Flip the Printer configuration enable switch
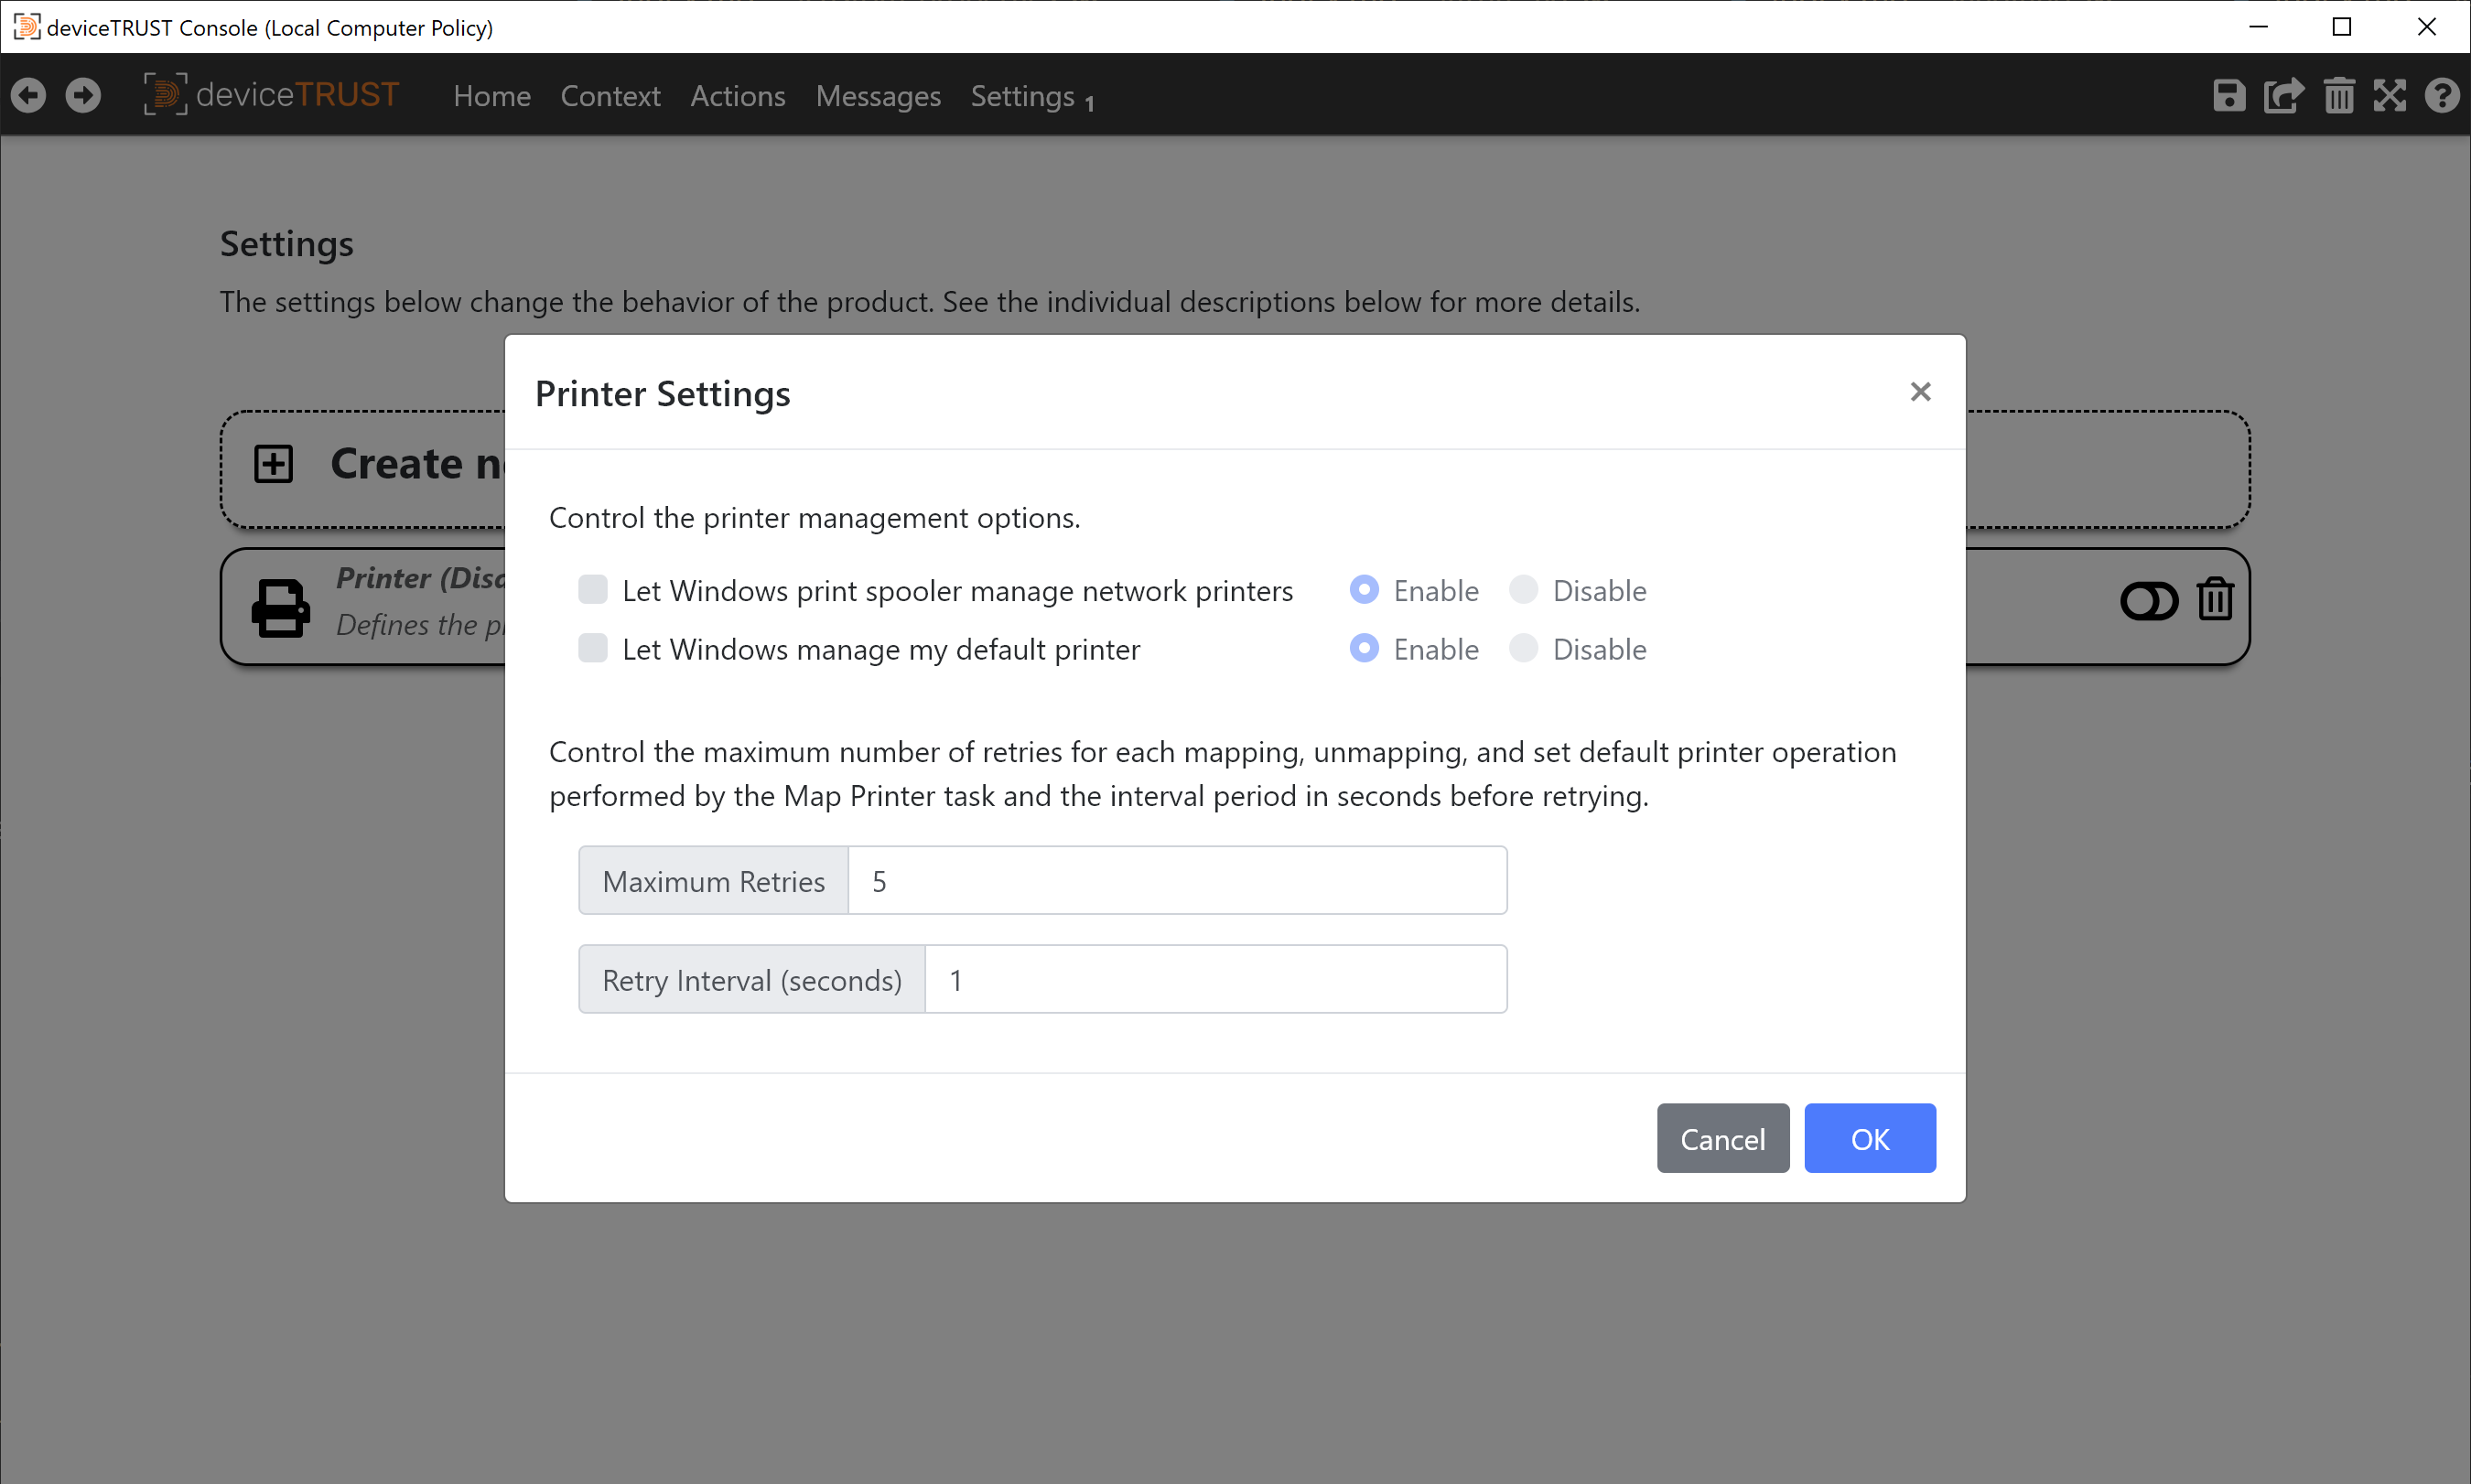2471x1484 pixels. click(x=2148, y=601)
